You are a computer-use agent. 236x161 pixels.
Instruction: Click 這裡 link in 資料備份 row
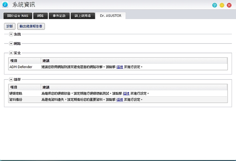120,99
